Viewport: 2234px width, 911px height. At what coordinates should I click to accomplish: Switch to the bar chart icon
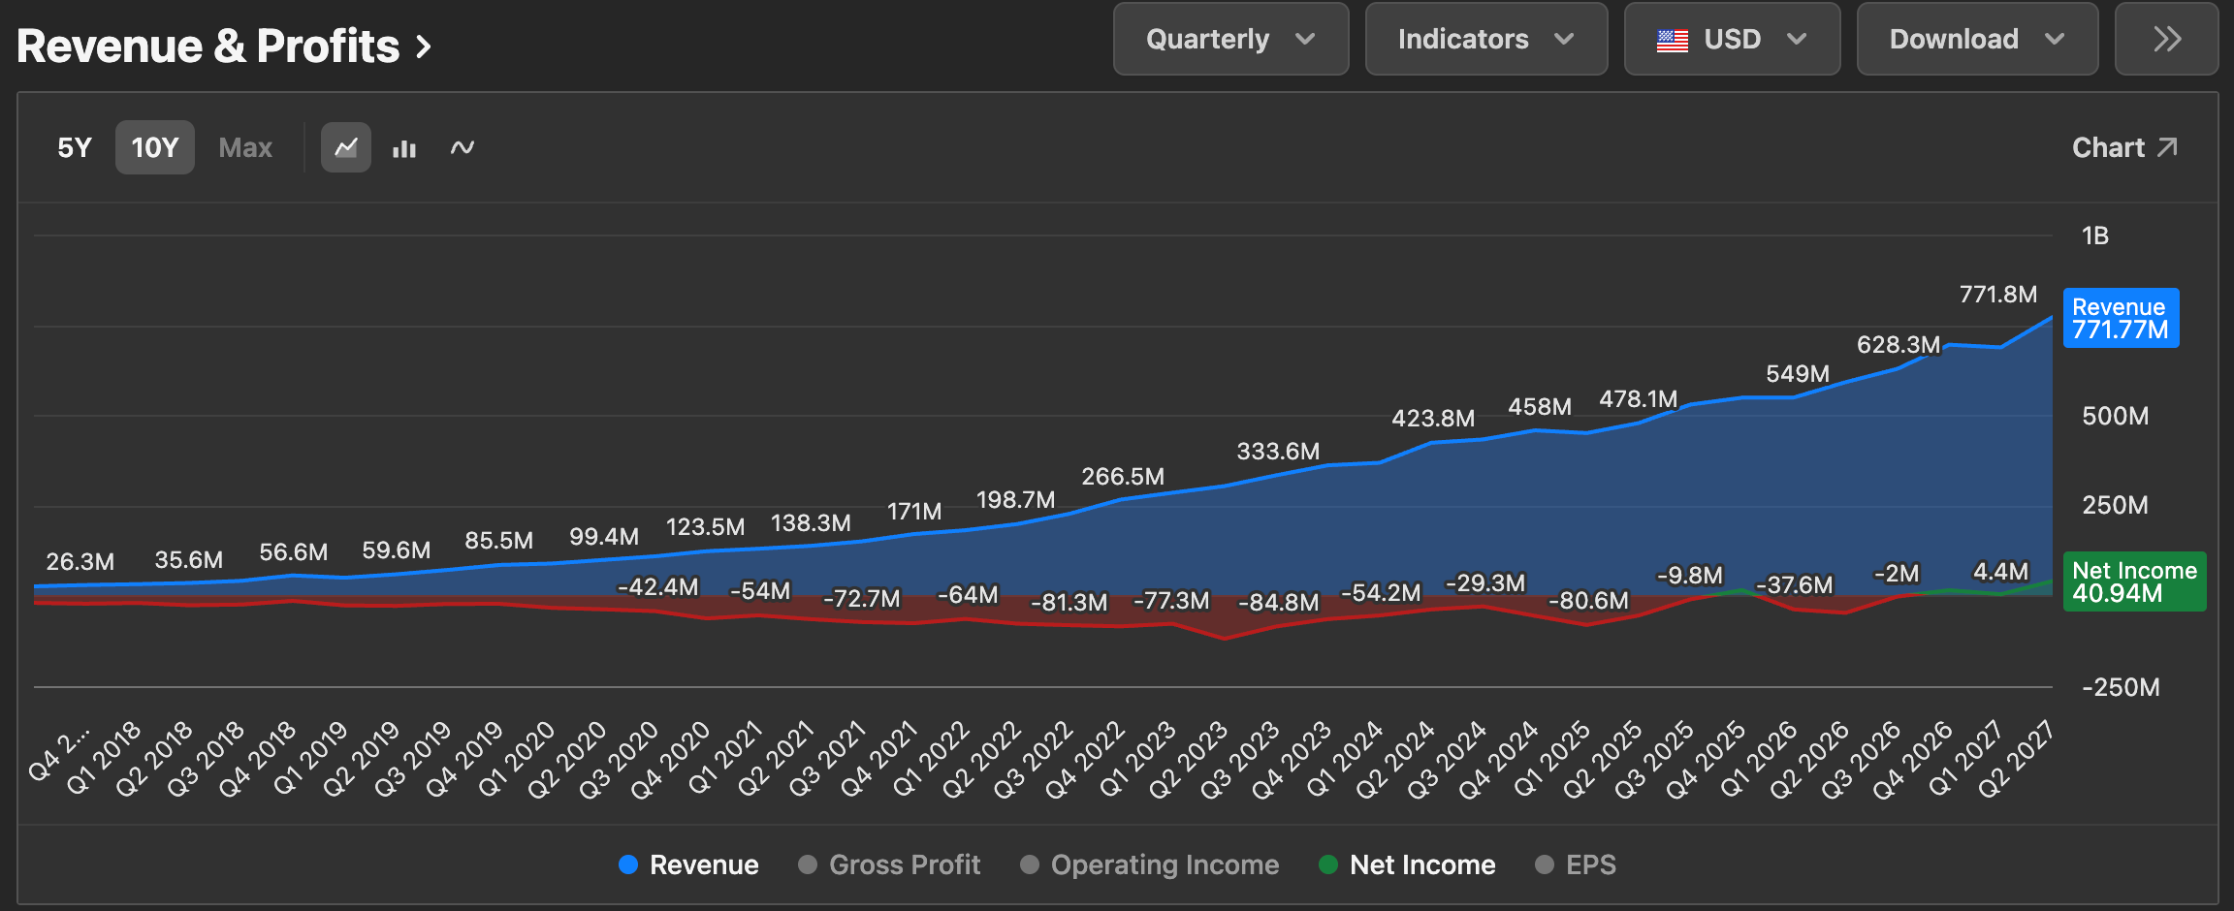pyautogui.click(x=404, y=148)
